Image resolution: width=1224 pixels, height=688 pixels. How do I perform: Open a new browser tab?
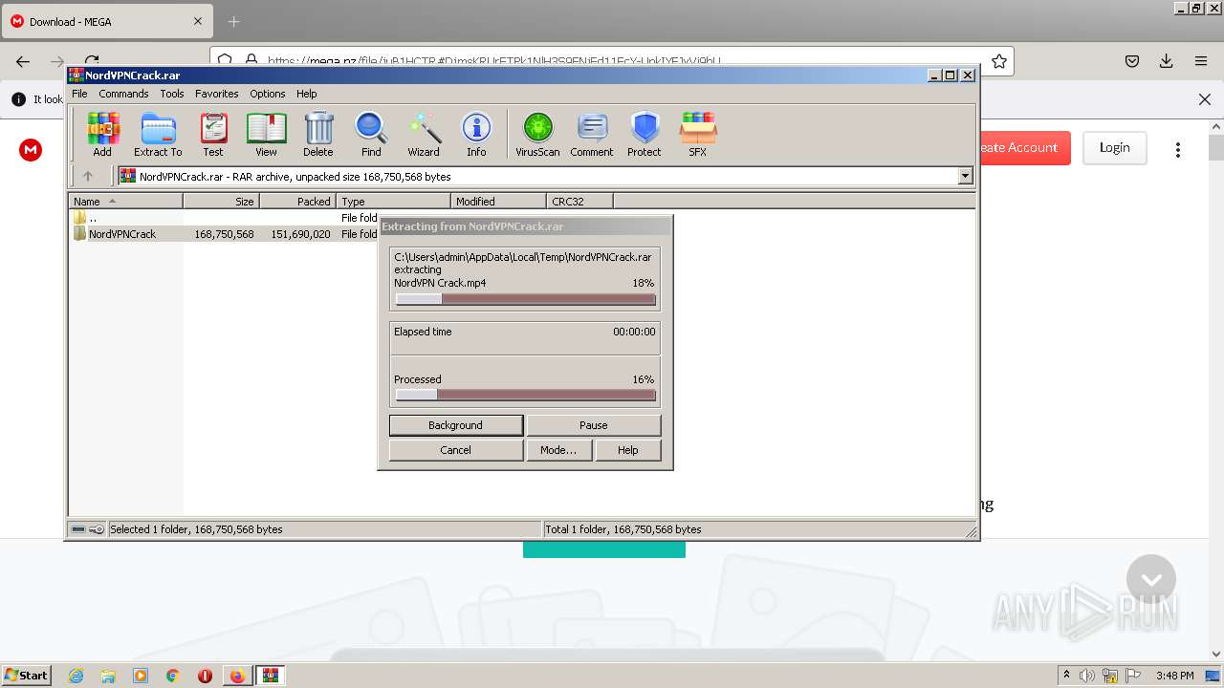coord(234,21)
